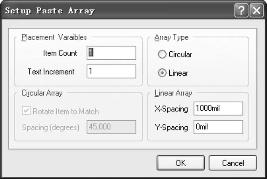Click the question mark help button
Image resolution: width=267 pixels, height=179 pixels.
241,11
